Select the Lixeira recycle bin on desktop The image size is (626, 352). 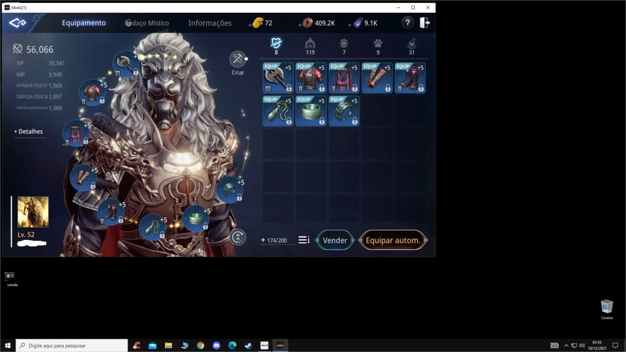tap(607, 310)
